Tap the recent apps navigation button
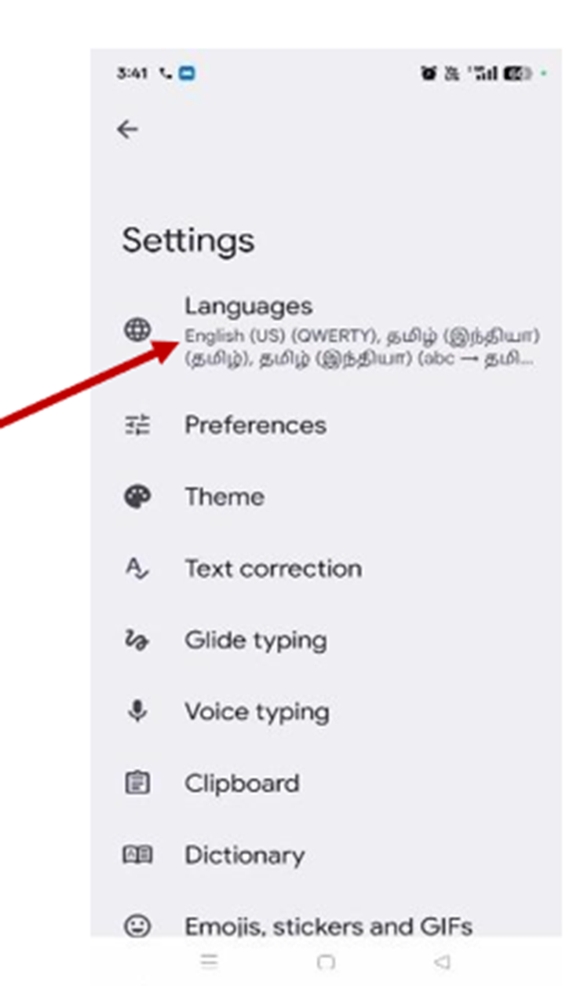Viewport: 573px width, 986px height. [209, 962]
